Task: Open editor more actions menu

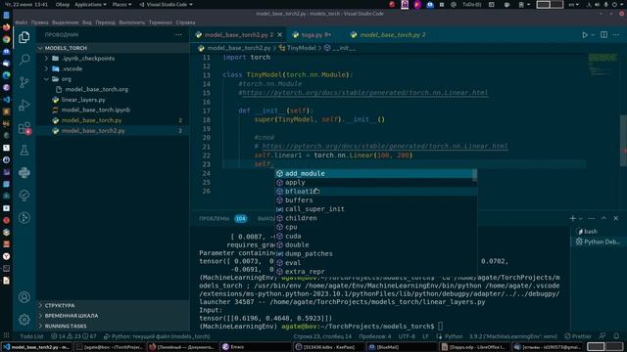Action: coord(616,35)
